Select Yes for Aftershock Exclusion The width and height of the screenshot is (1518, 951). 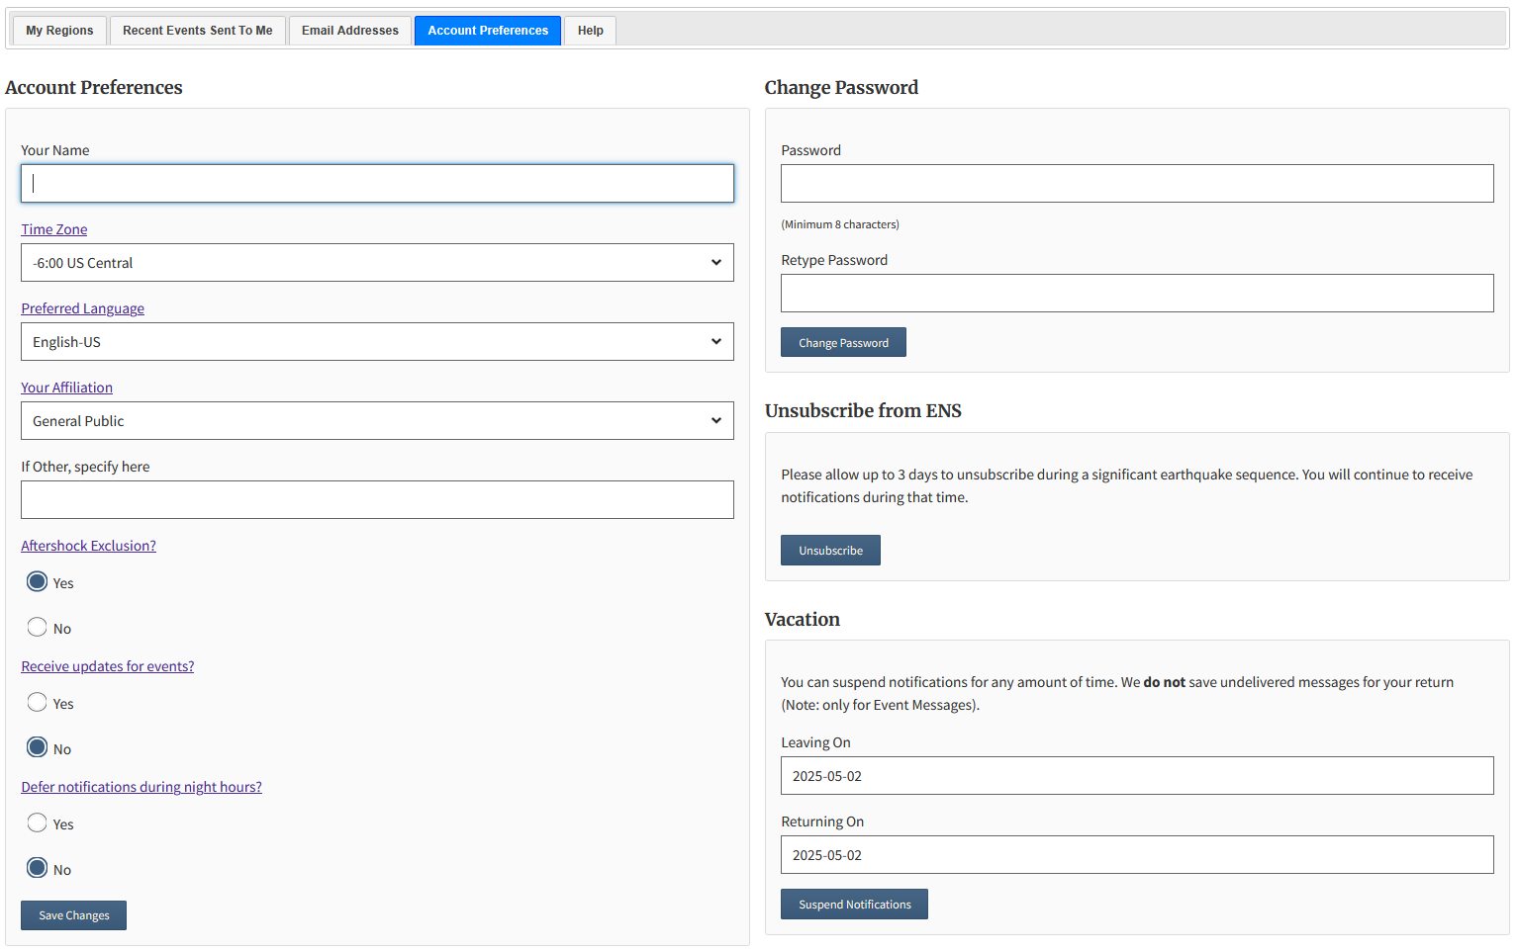tap(38, 582)
